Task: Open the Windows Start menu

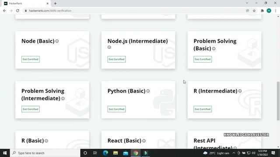Action: coord(5,153)
